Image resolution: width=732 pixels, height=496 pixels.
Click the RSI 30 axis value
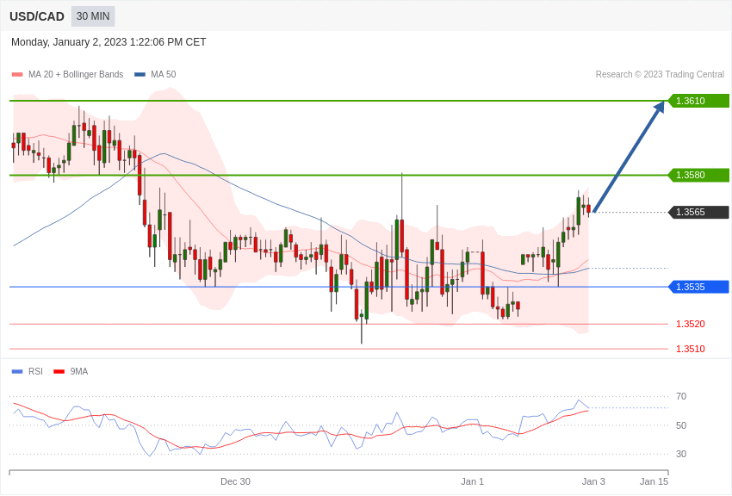681,454
